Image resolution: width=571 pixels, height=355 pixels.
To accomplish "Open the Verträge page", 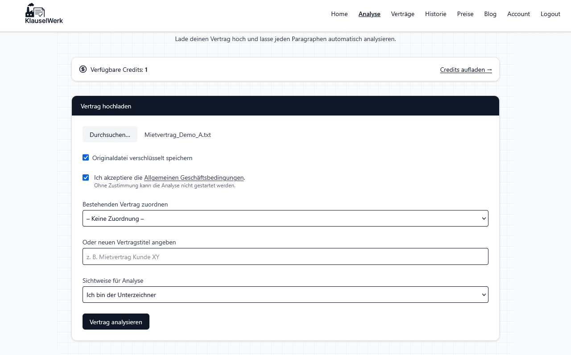I will pyautogui.click(x=402, y=14).
